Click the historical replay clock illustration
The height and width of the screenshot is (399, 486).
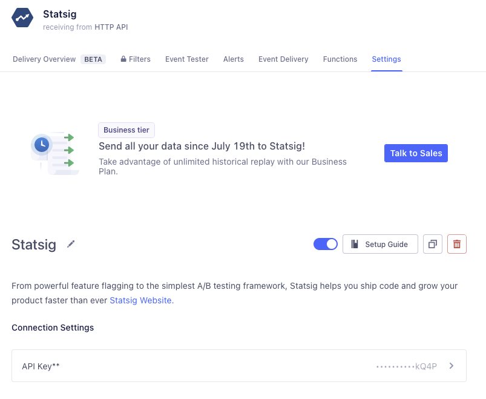click(x=54, y=153)
